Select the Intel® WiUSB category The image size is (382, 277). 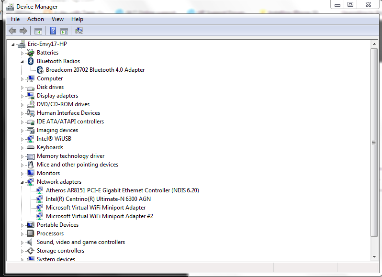pyautogui.click(x=54, y=139)
